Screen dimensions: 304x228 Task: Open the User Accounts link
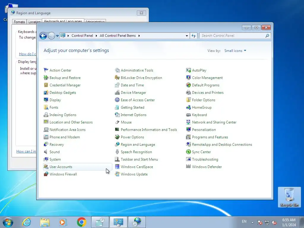[x=61, y=167]
